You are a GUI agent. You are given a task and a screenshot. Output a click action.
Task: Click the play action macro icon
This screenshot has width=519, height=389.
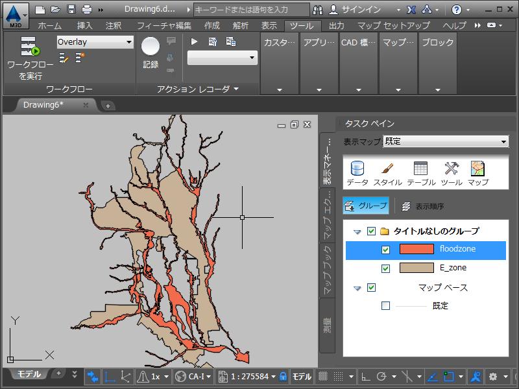[x=195, y=41]
